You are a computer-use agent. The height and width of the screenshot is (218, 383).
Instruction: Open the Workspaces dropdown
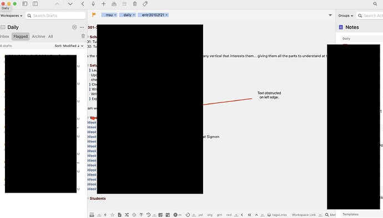tap(11, 15)
